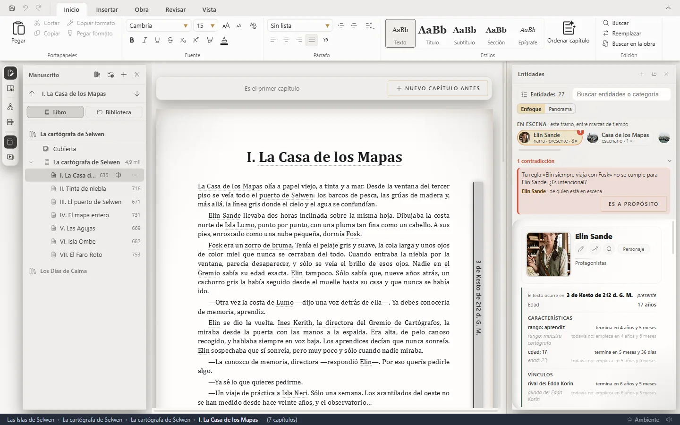Select the Biblioteca view toggle

(x=114, y=112)
